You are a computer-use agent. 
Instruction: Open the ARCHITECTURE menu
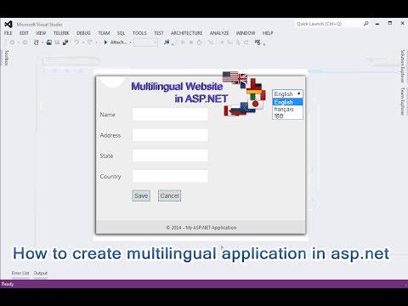click(186, 33)
